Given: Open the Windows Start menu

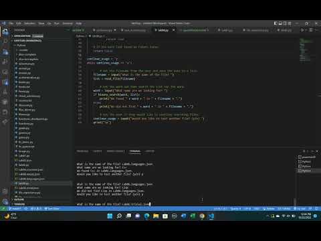Looking at the screenshot, I should point(110,216).
